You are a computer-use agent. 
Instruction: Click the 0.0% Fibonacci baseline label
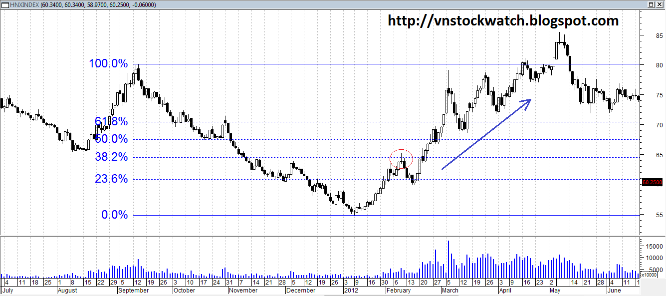(115, 215)
